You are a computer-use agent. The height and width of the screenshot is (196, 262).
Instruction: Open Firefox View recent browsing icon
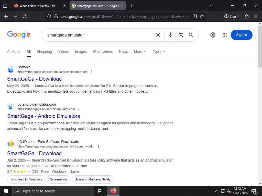pyautogui.click(x=5, y=6)
